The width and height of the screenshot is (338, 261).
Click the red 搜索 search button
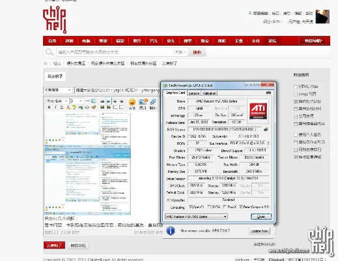click(197, 52)
